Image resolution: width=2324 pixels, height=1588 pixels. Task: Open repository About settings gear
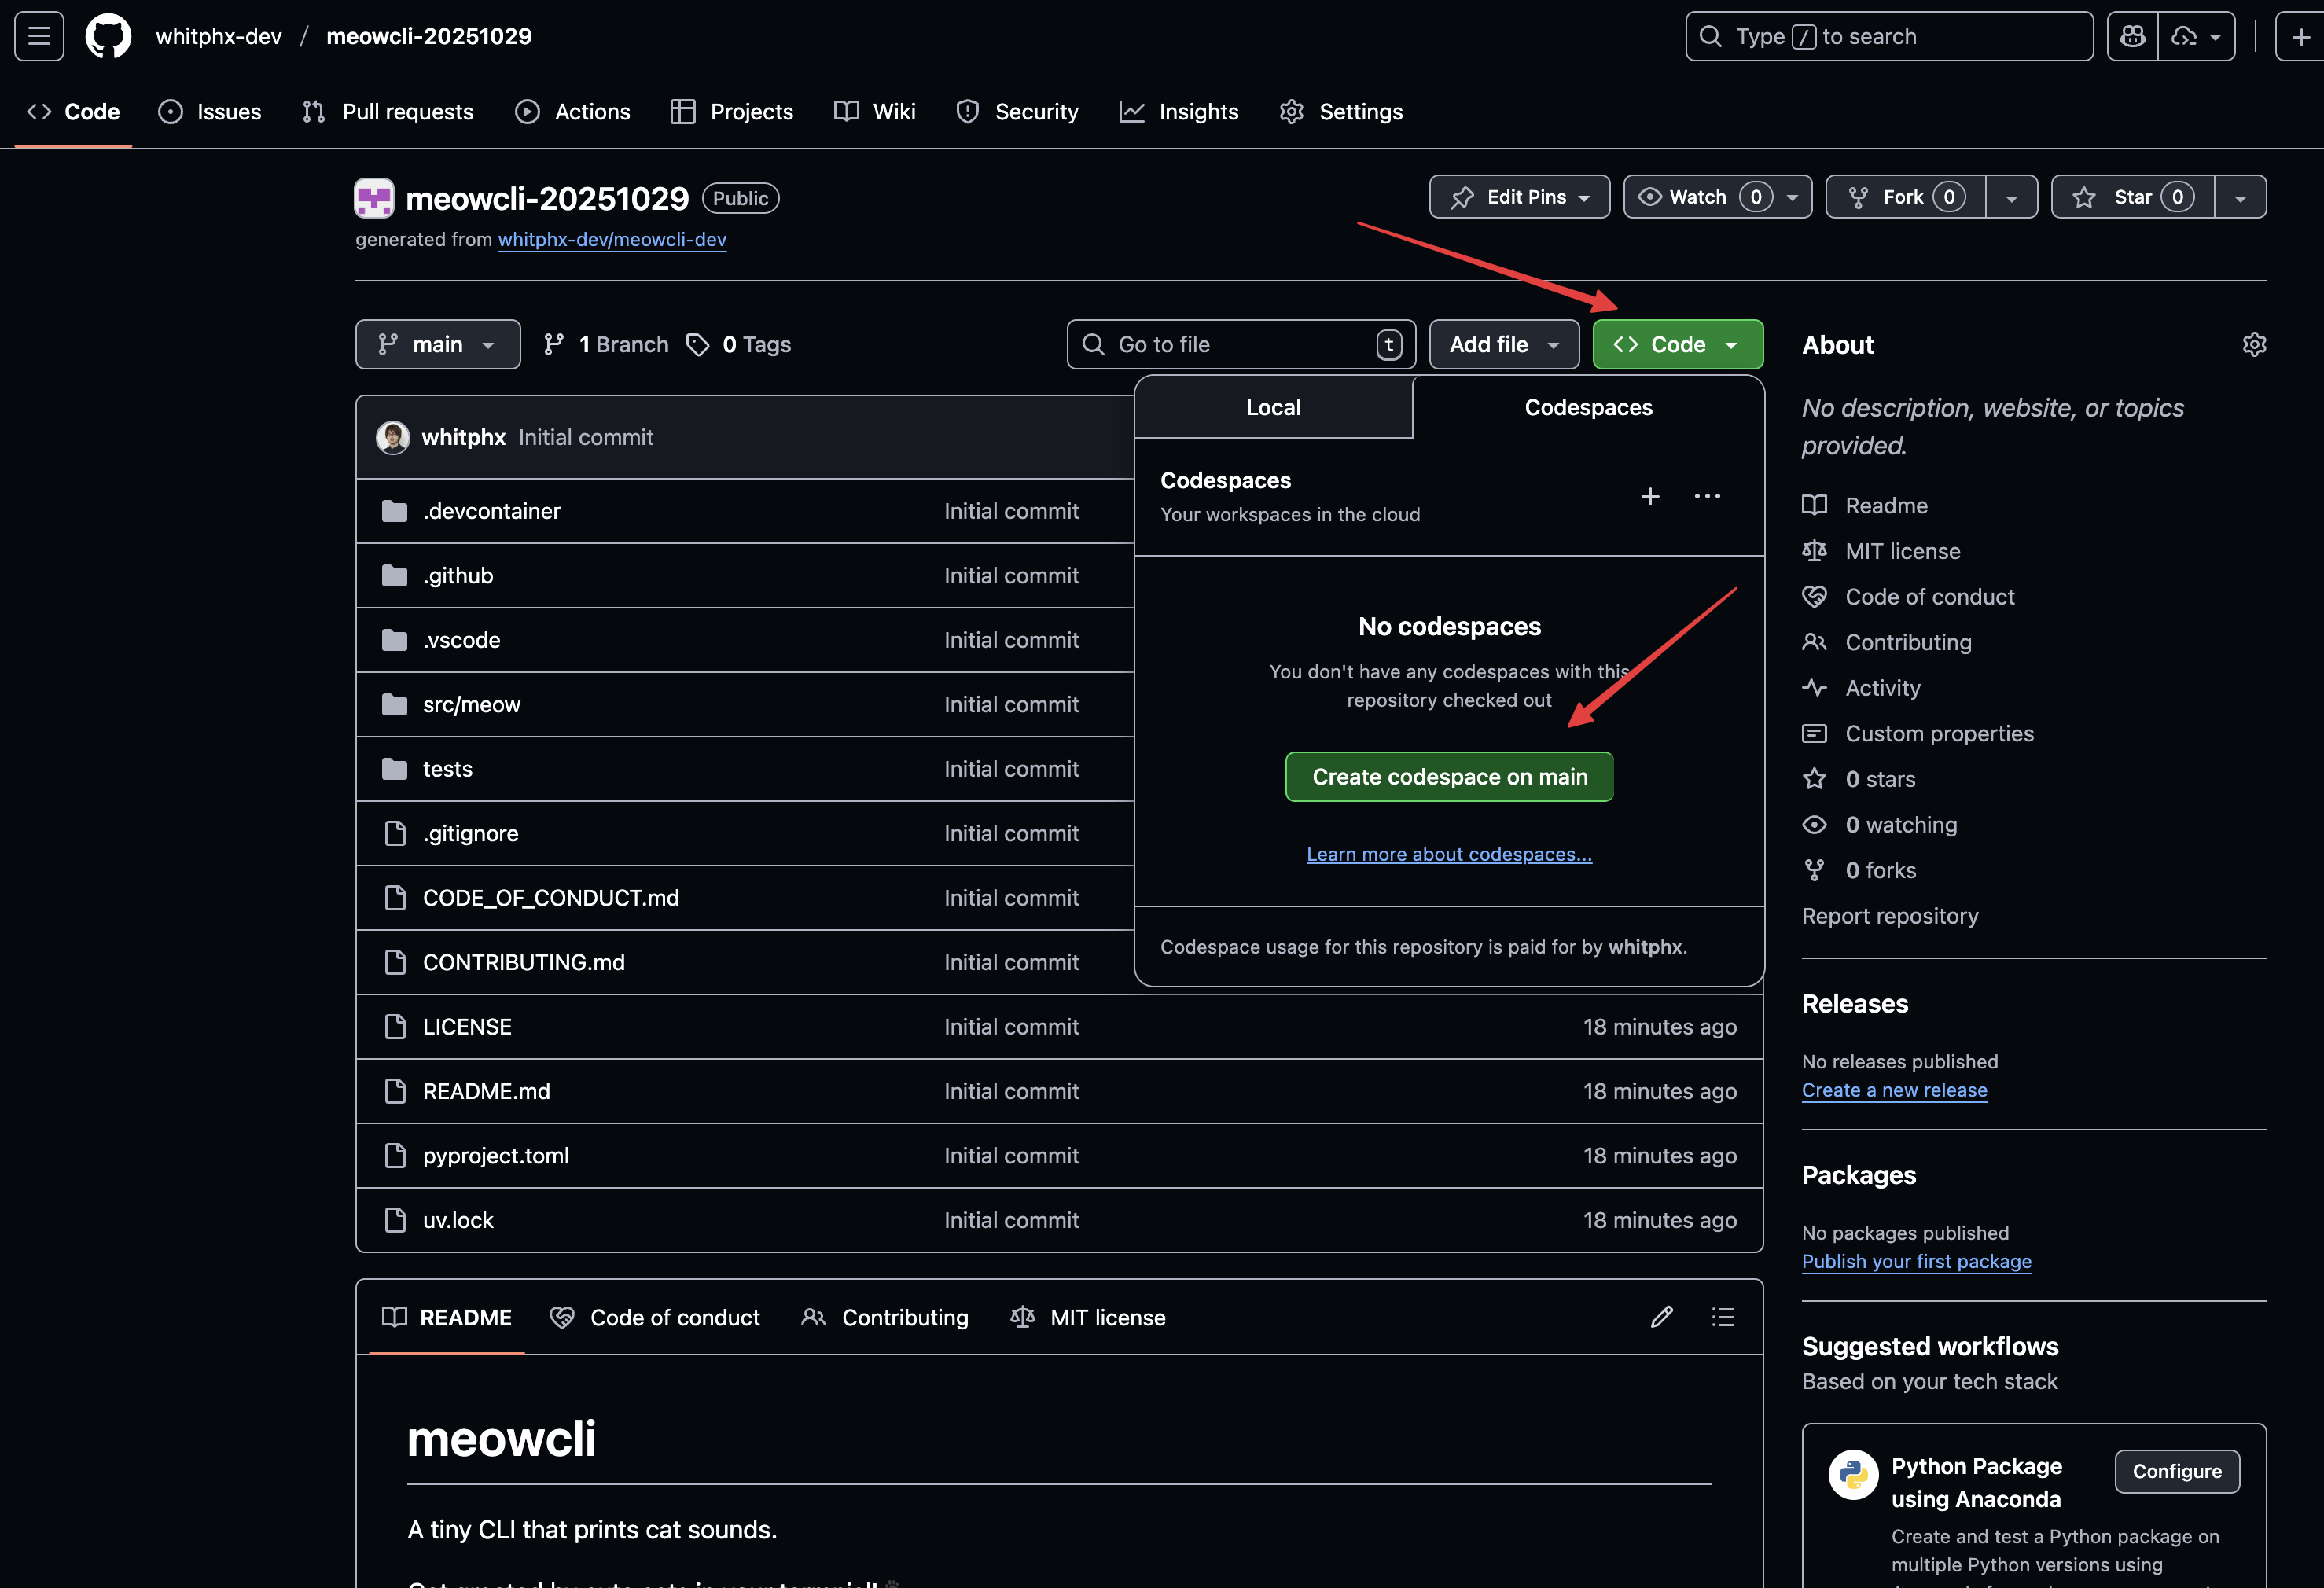pos(2254,345)
